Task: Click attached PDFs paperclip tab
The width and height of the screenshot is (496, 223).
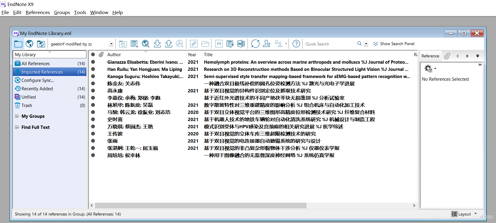Action: coord(447,56)
